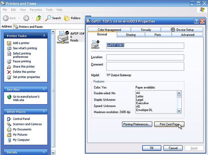This screenshot has width=208, height=155.
Task: Click the printer icon in the General tab
Action: (95, 44)
